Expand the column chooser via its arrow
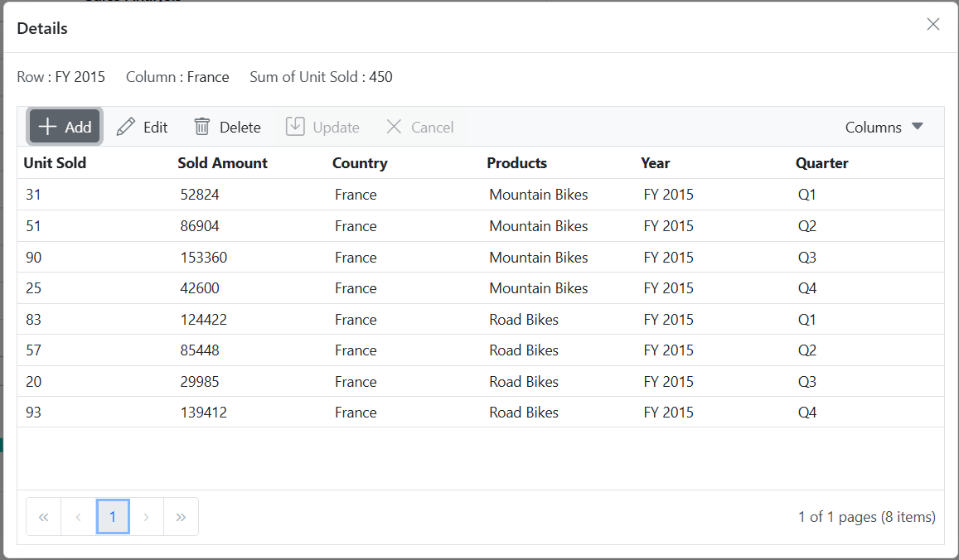959x560 pixels. click(x=918, y=126)
